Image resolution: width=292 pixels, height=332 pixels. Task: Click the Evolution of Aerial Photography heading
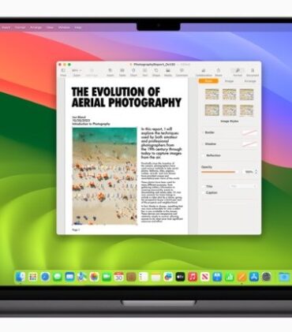point(126,97)
